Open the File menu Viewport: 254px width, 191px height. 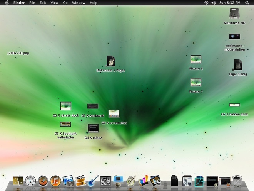point(32,3)
